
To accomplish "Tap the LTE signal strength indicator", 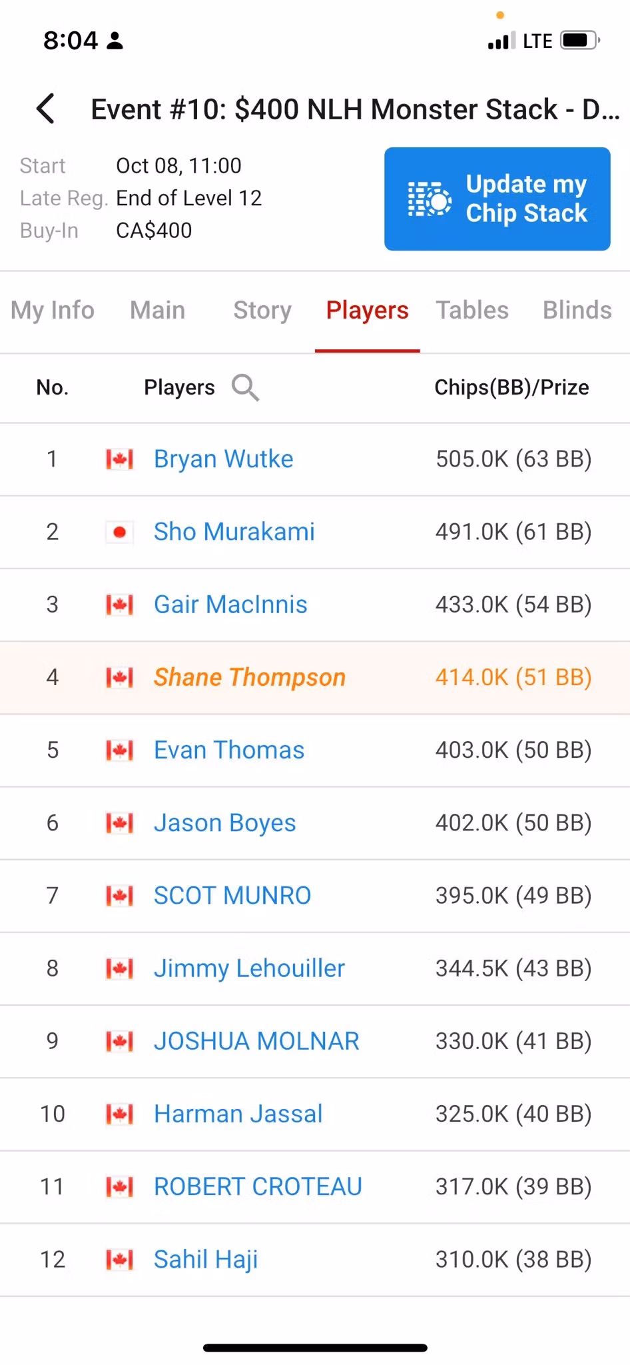I will (501, 41).
